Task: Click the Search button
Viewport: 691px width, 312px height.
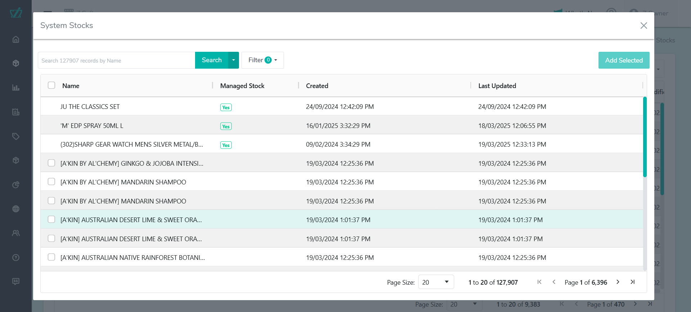Action: tap(212, 60)
